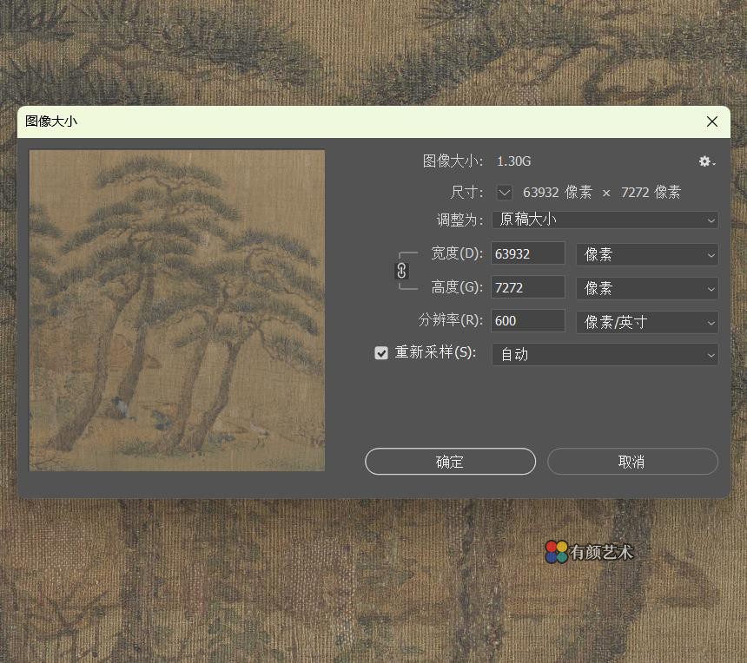Cancel with the 取消 button
747x663 pixels.
(632, 461)
